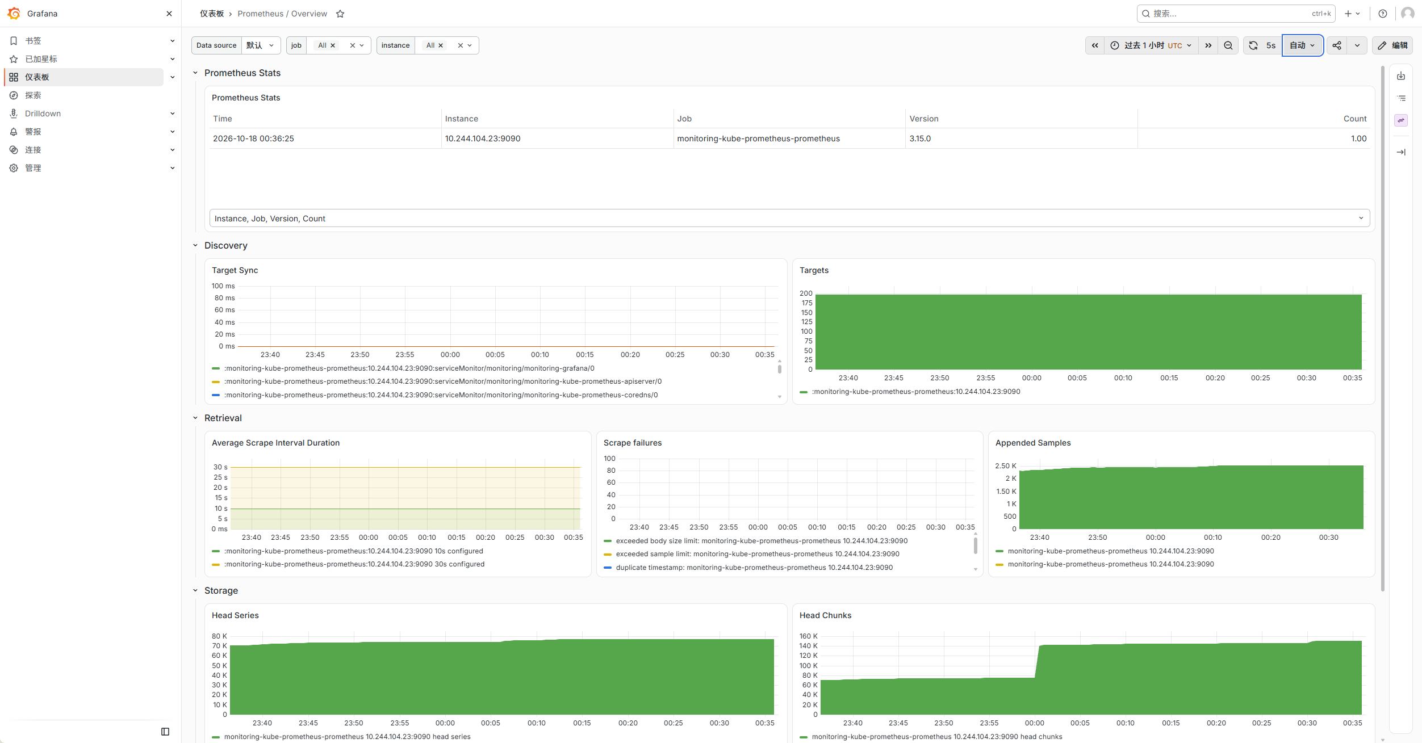Open the Data source 默认 dropdown
This screenshot has height=743, width=1422.
[261, 45]
